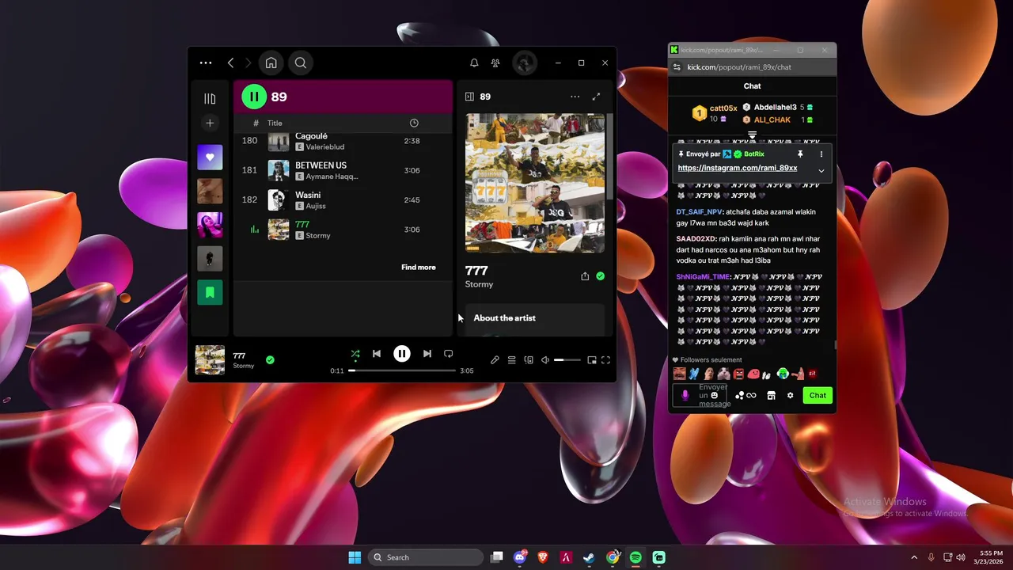Open the Kick emote picker smiley
This screenshot has width=1013, height=570.
tap(714, 395)
